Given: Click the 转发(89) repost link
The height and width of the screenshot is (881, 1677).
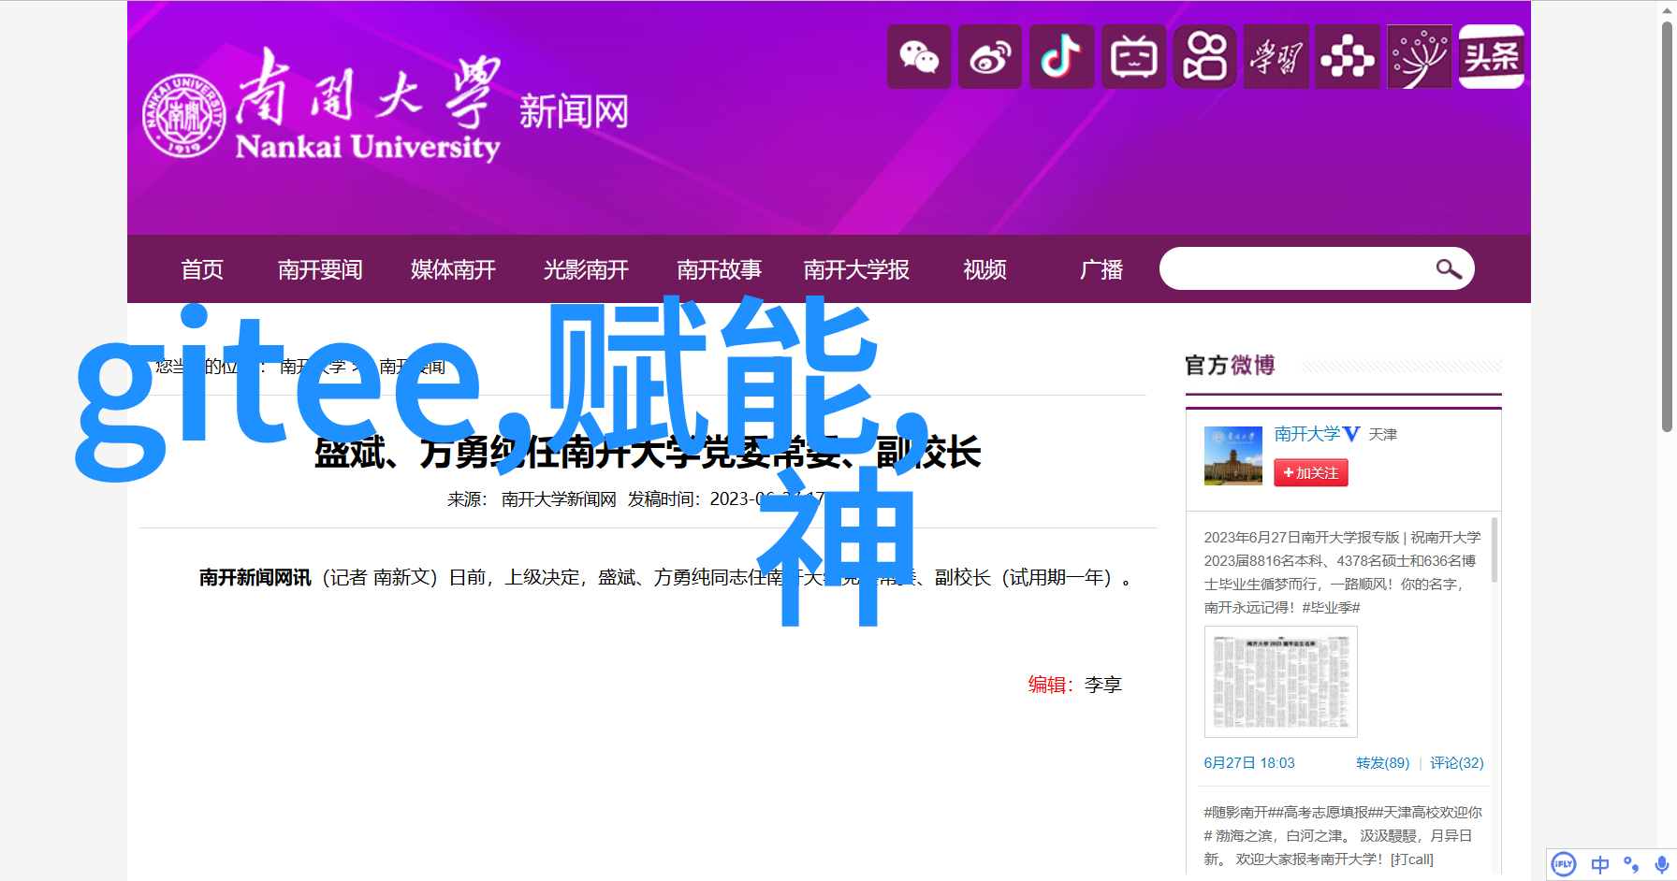Looking at the screenshot, I should 1382,763.
